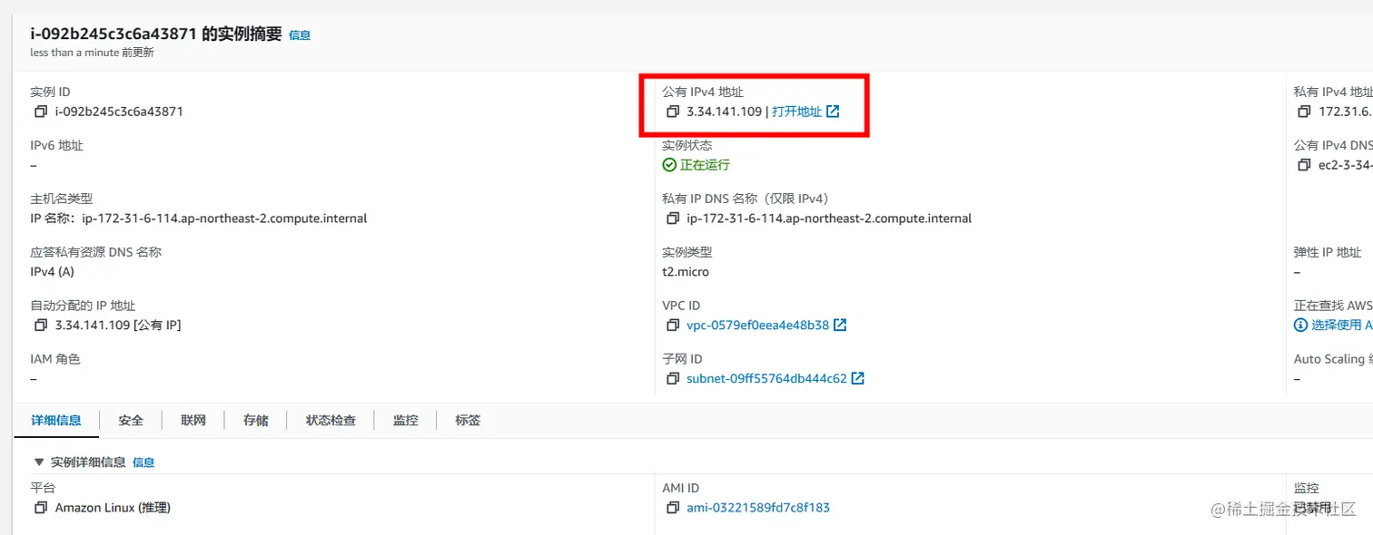Open 信息 link beside 实例详细信息
This screenshot has height=535, width=1373.
pyautogui.click(x=143, y=462)
